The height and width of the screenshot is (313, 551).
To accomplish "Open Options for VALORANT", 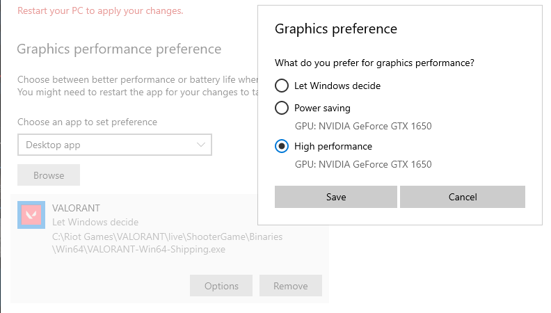I will [221, 286].
